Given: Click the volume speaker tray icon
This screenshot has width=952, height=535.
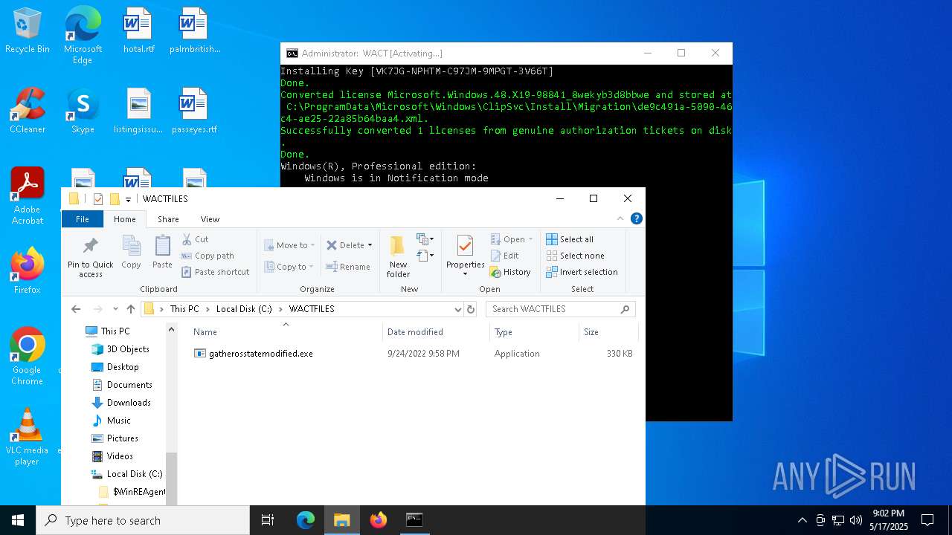Looking at the screenshot, I should [856, 520].
